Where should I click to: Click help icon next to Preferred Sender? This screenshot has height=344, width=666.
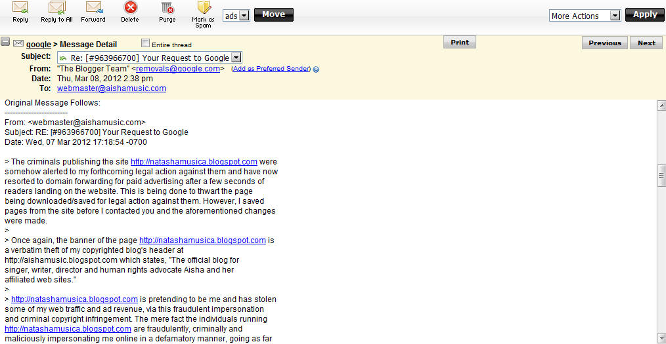pos(316,69)
